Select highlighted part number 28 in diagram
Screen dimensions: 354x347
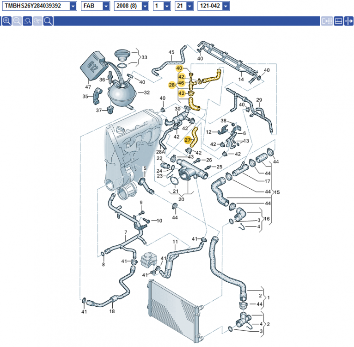point(171,85)
